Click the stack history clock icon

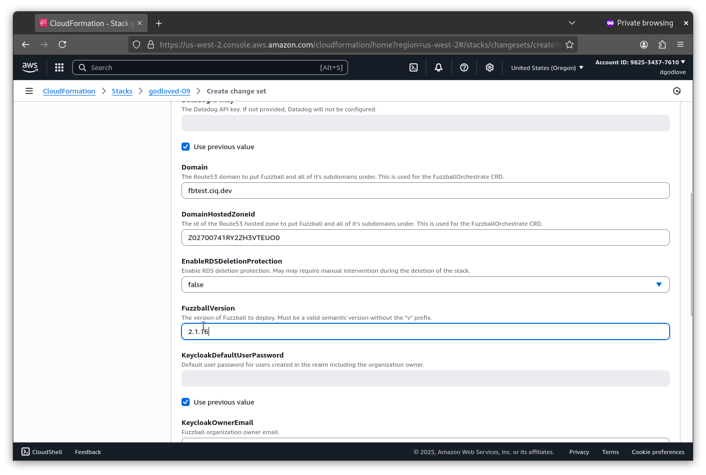[677, 90]
